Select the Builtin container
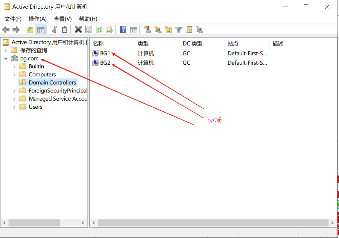339x238 pixels. (x=36, y=66)
